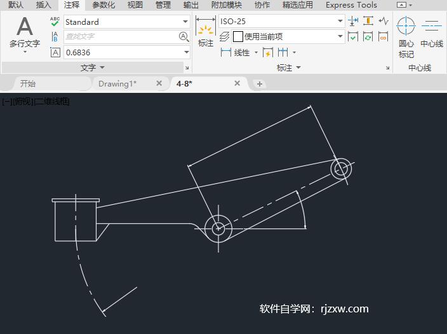Toggle the ribbon minimize button
This screenshot has width=447, height=334.
[401, 5]
